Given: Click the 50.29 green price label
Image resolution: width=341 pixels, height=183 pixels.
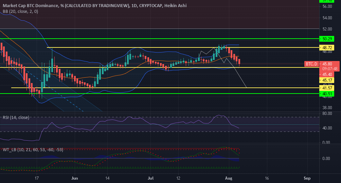Looking at the screenshot, I should [x=327, y=39].
